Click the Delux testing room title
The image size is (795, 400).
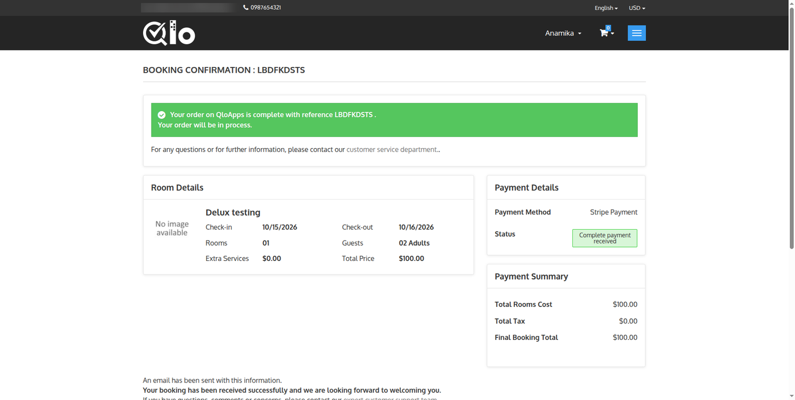[233, 212]
